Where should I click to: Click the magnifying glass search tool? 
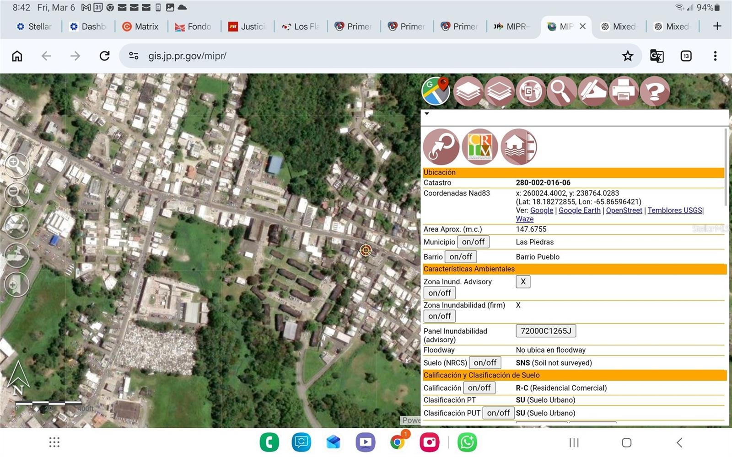(561, 91)
